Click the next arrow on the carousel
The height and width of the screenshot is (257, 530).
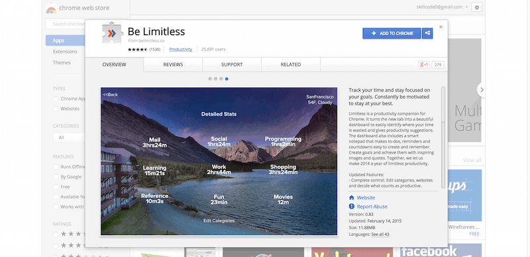(x=482, y=89)
